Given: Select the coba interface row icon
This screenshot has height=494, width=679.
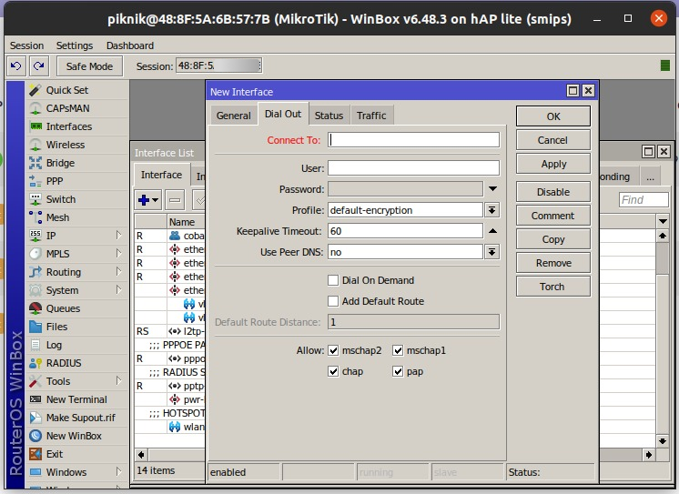Looking at the screenshot, I should 175,236.
